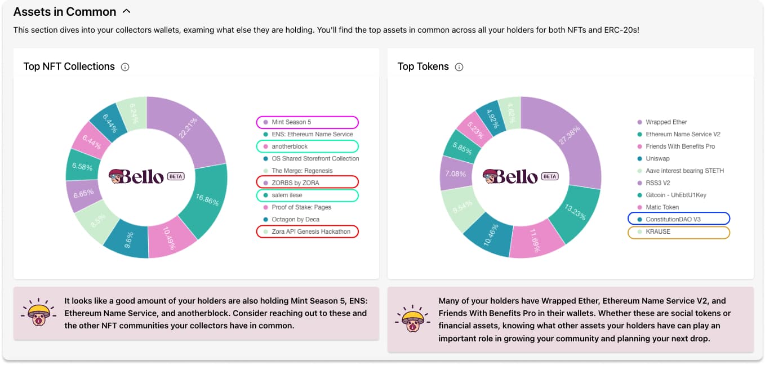Click Bello logo inside NFT donut chart

click(x=136, y=176)
